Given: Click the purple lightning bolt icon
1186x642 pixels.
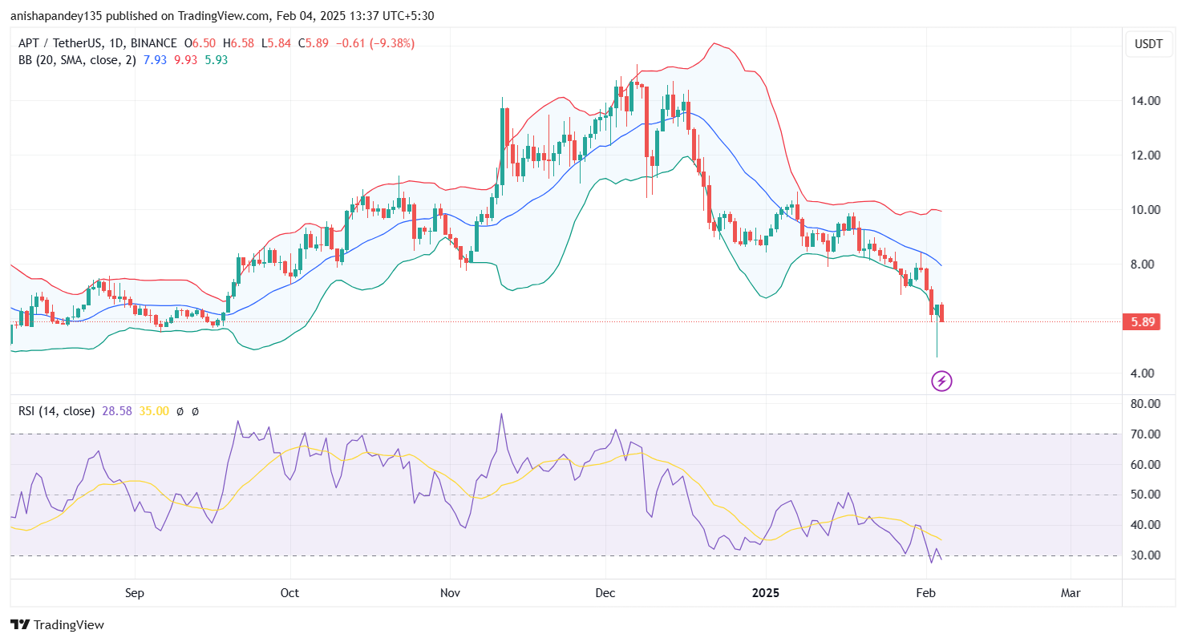Looking at the screenshot, I should 941,381.
